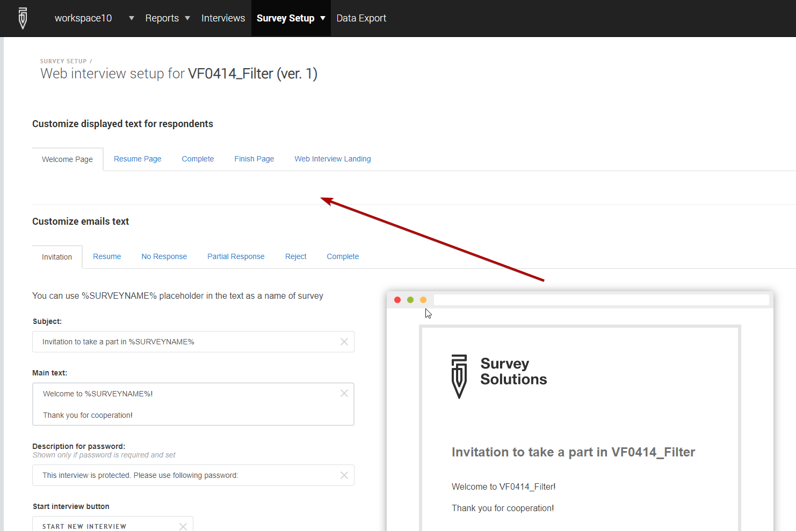Open the Complete tab for respondent text

pyautogui.click(x=198, y=159)
